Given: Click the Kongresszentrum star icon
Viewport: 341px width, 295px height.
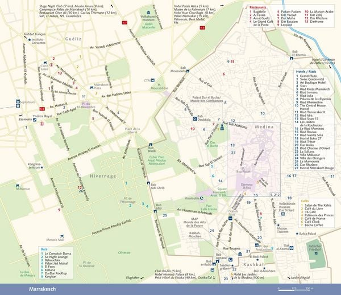Looking at the screenshot, I should (42, 167).
